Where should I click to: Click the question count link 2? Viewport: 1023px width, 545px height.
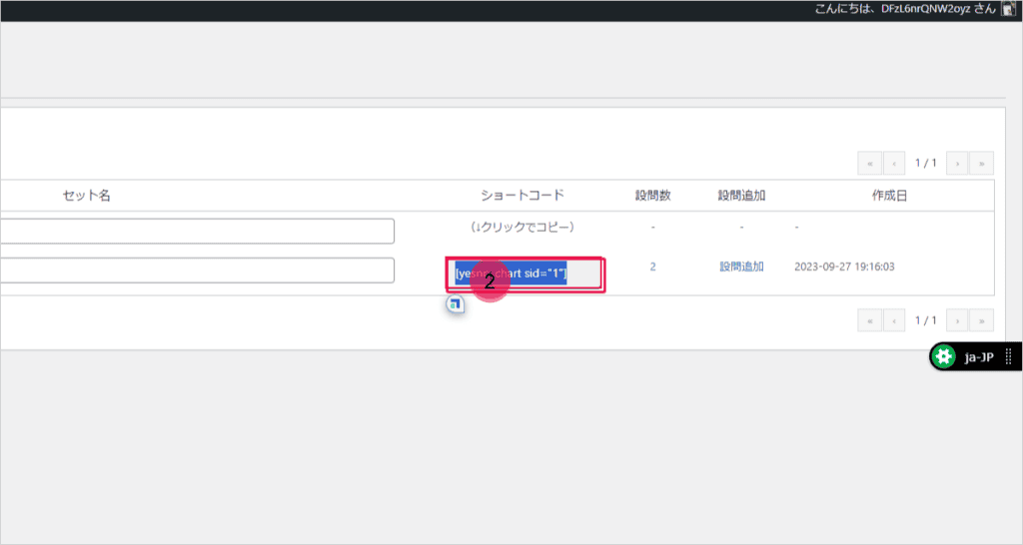click(652, 267)
